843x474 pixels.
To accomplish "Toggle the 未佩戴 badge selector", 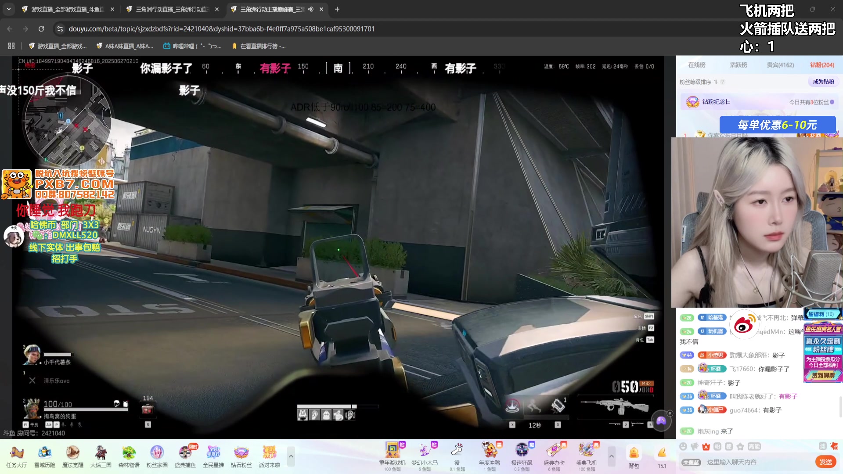I will (691, 462).
